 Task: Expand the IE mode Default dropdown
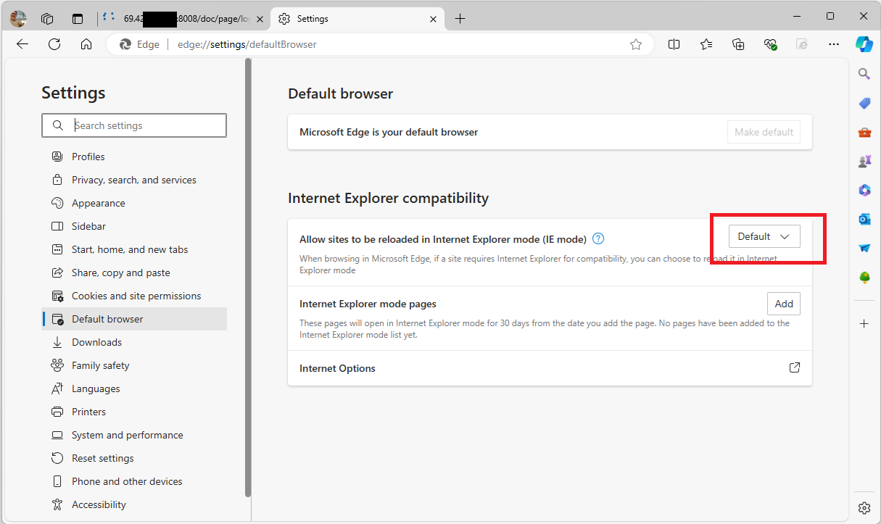tap(764, 236)
